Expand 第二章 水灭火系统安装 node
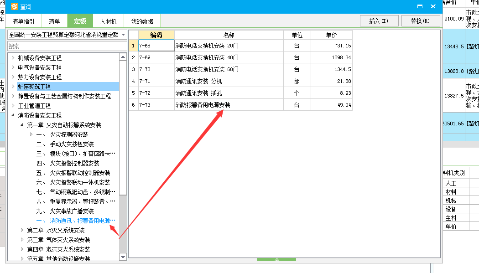This screenshot has width=479, height=273. (22, 230)
